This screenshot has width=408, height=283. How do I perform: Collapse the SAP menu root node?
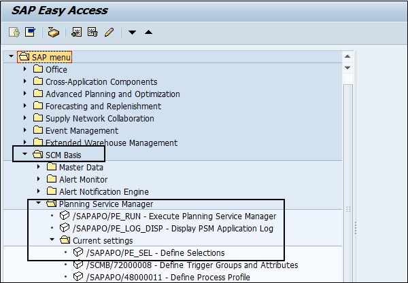(11, 57)
